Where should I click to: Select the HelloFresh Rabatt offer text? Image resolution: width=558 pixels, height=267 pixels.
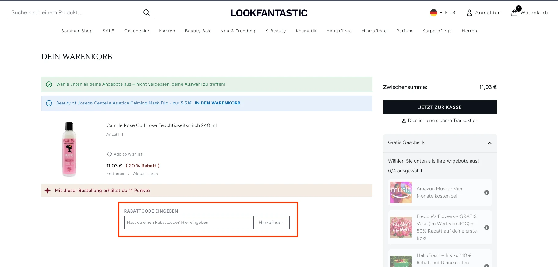pos(444,259)
